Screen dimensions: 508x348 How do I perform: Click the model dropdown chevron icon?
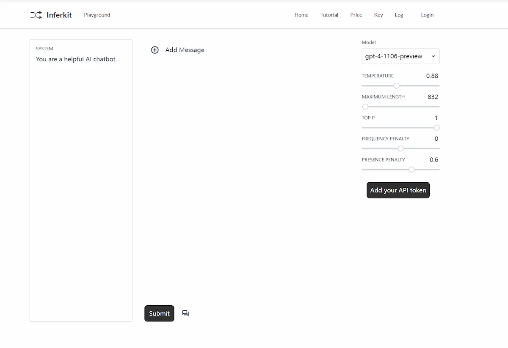coord(433,56)
